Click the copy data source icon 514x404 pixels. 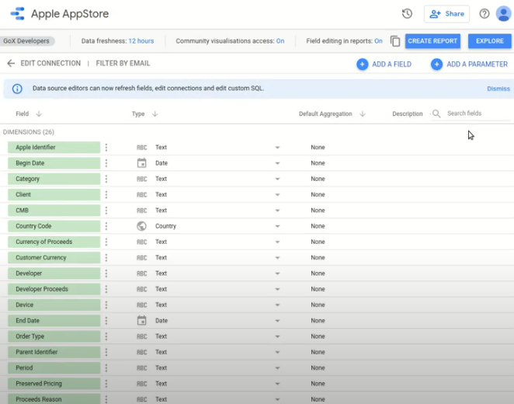(395, 41)
